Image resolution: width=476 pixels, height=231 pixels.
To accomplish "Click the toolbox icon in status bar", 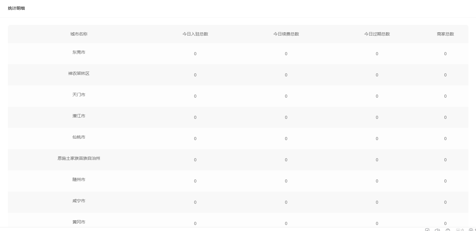I will point(448,230).
